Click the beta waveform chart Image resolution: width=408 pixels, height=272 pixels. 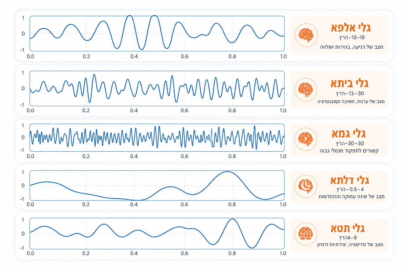pyautogui.click(x=157, y=88)
